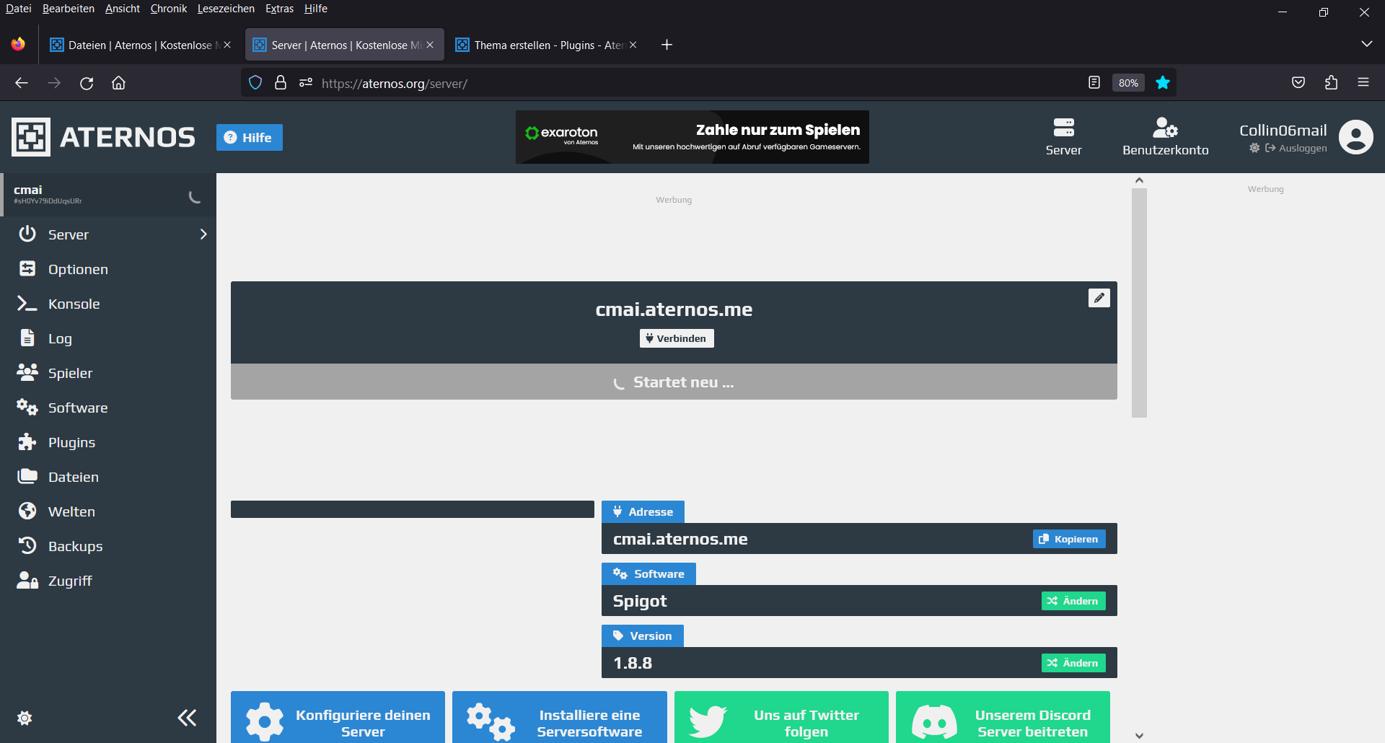Open the Server list icon in header

(x=1063, y=137)
